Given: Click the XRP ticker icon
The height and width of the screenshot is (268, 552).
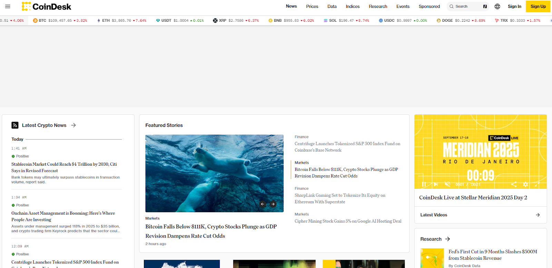Looking at the screenshot, I should point(215,20).
